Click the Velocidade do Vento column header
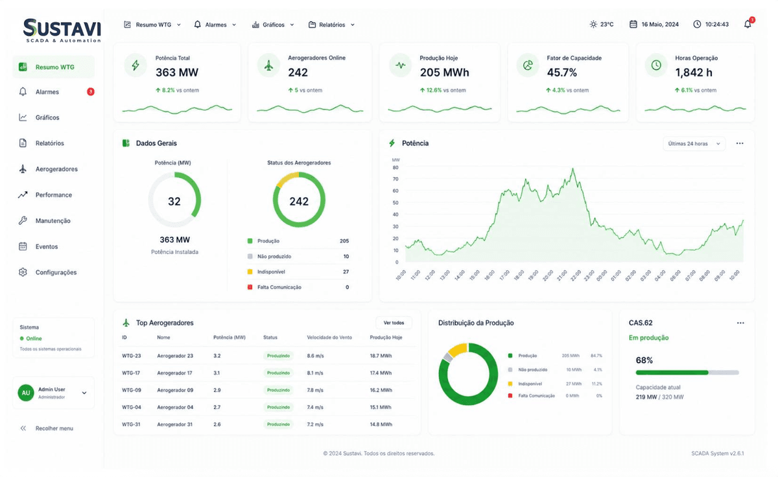The width and height of the screenshot is (778, 477). pyautogui.click(x=329, y=338)
